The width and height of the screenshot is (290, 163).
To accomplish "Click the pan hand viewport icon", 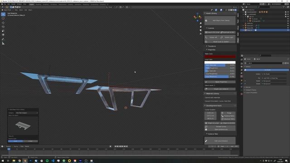I will coord(201,27).
